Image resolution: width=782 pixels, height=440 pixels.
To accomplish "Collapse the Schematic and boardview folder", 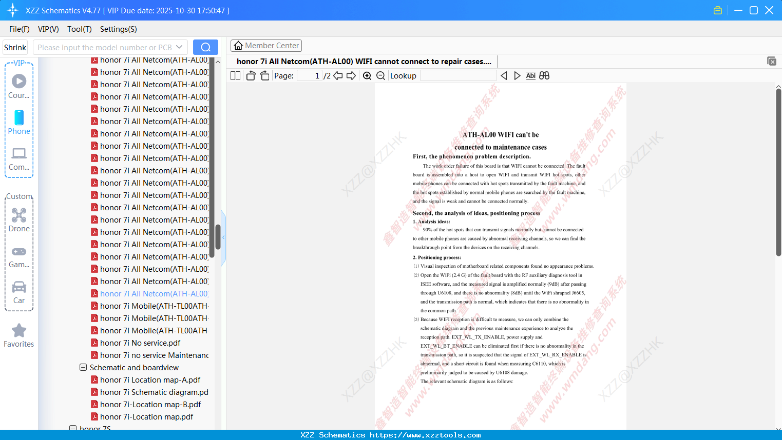I will coord(83,367).
